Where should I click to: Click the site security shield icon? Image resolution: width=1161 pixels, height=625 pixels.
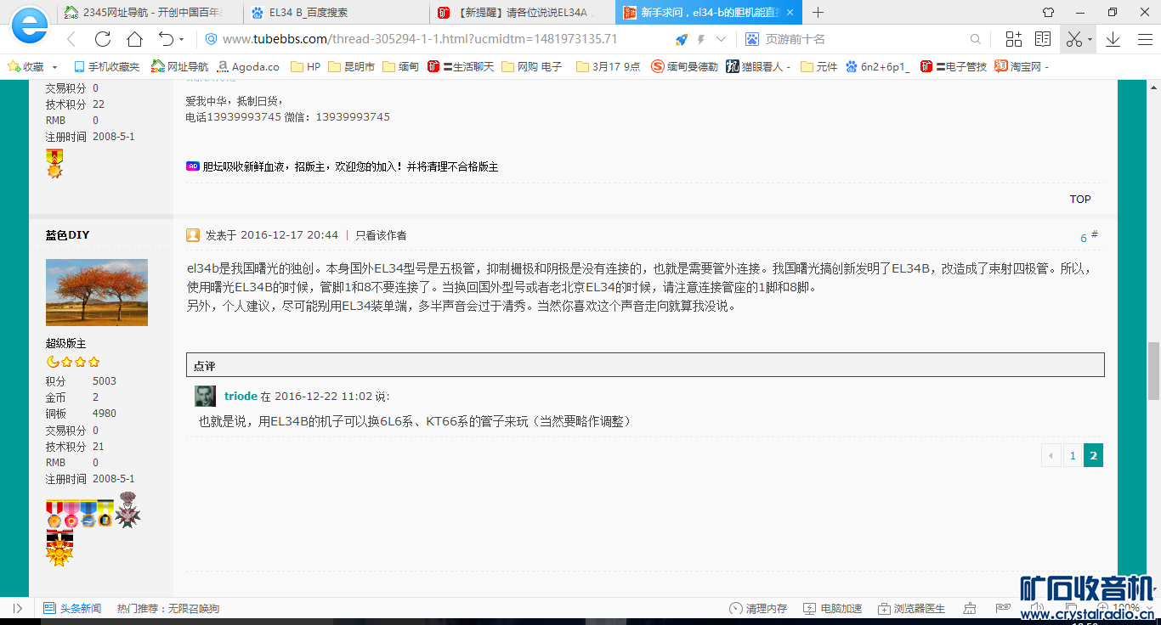[212, 39]
